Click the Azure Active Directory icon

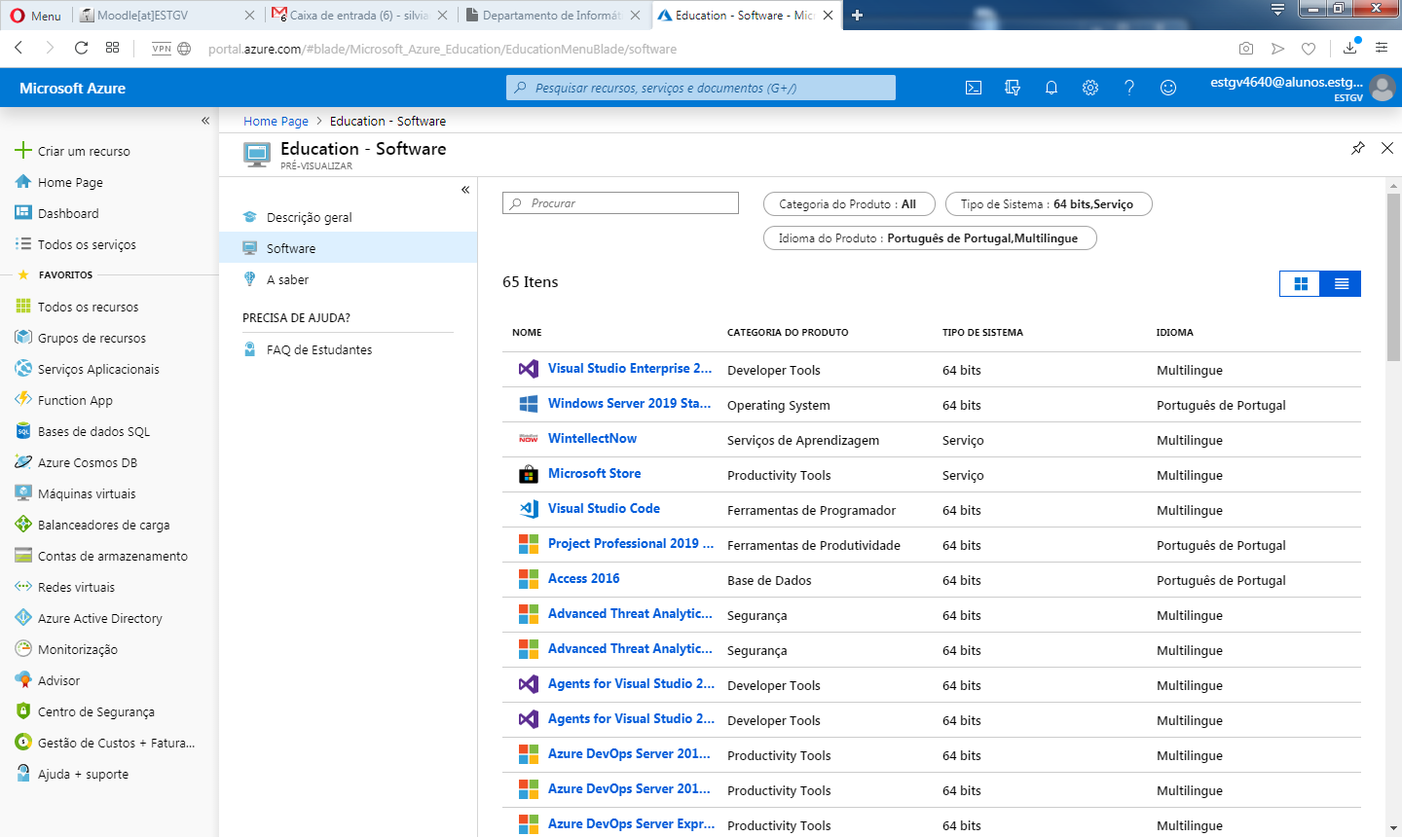[x=23, y=618]
